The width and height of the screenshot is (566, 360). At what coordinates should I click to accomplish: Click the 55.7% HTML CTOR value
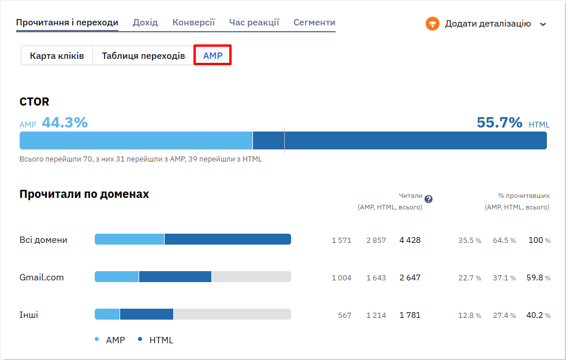(500, 123)
